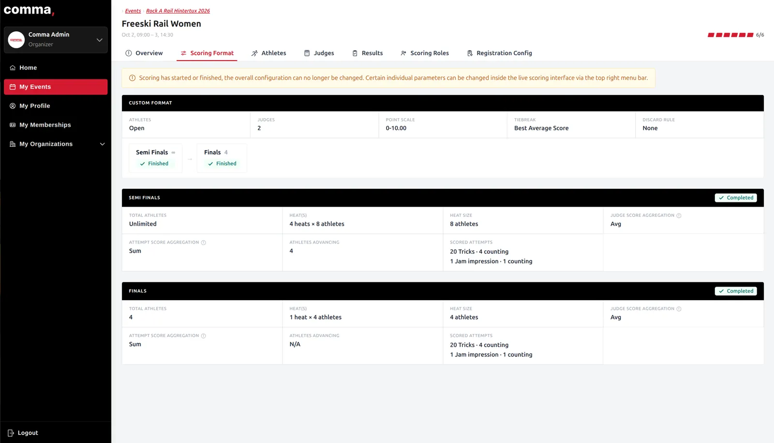Click the Comma Admin avatar

tap(16, 40)
